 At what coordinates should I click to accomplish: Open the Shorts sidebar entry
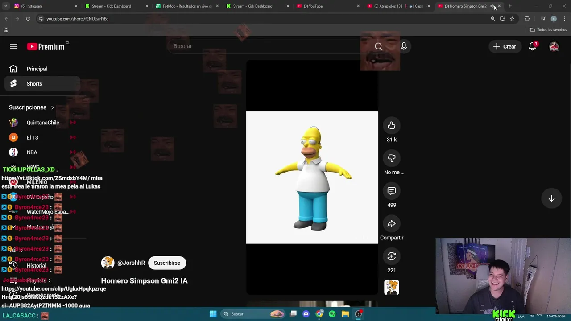coord(42,84)
